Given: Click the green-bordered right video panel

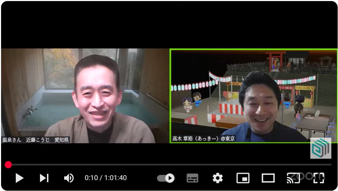Looking at the screenshot, I should click(253, 95).
